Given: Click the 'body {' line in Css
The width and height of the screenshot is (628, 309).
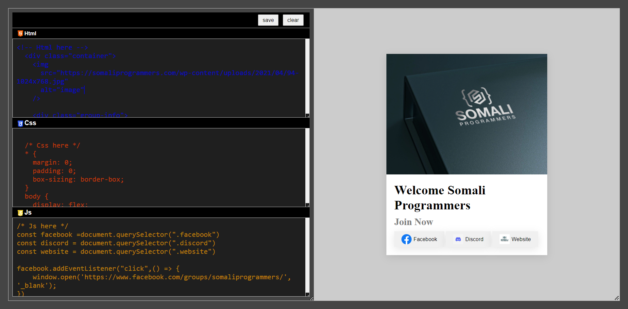Looking at the screenshot, I should [37, 196].
